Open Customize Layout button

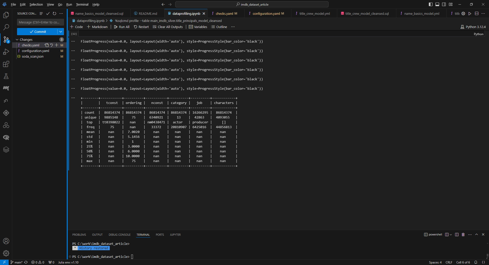[451, 4]
